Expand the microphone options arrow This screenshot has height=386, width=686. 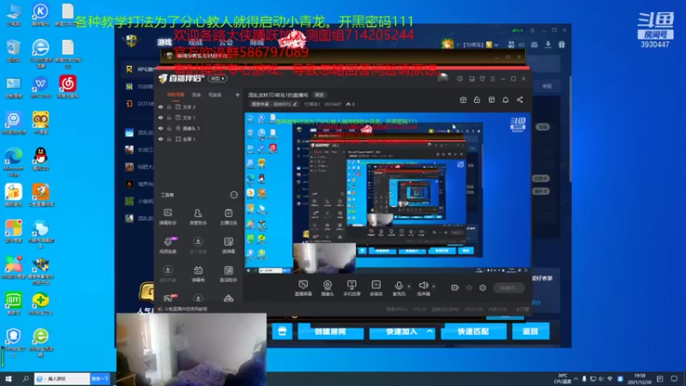point(409,286)
